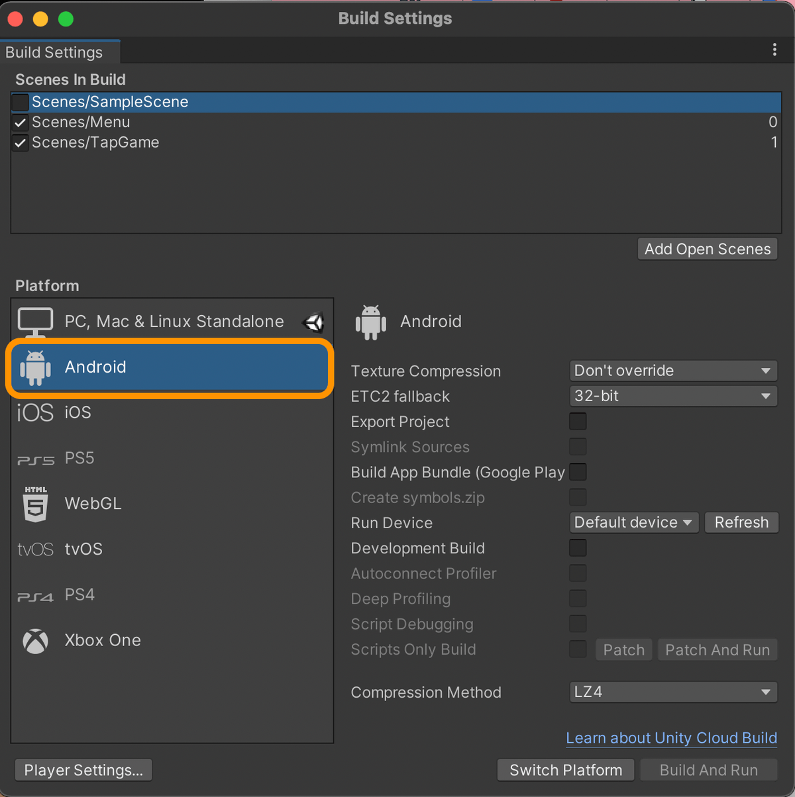Select the Android platform icon
This screenshot has width=795, height=797.
tap(36, 367)
